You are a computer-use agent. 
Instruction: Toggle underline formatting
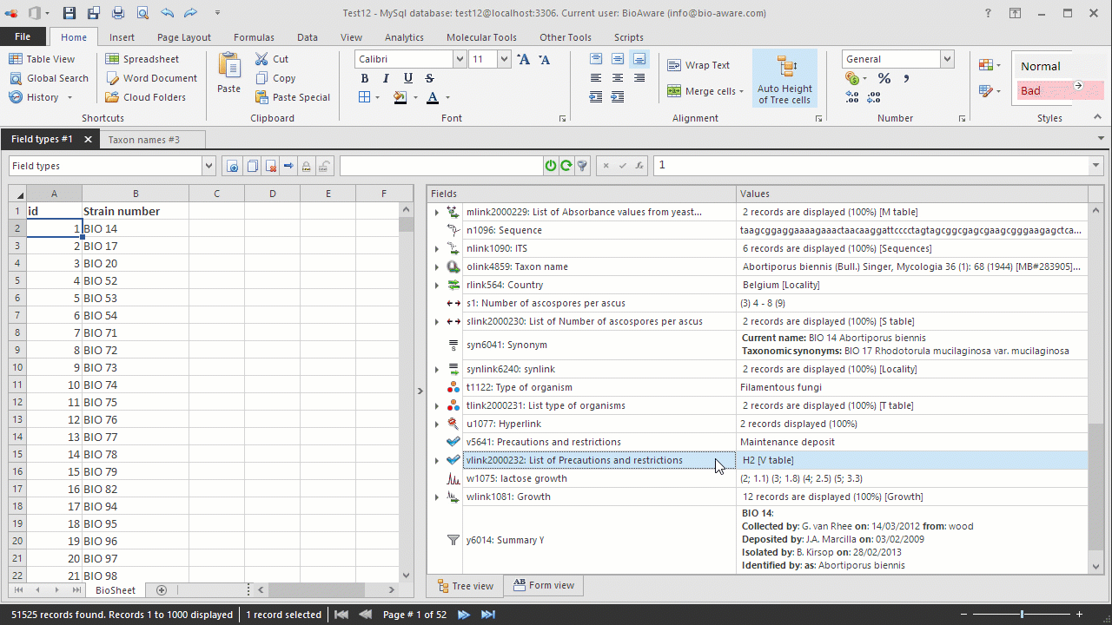[x=407, y=78]
